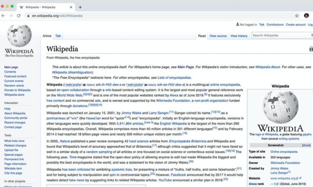Open a new tab with the plus button

[x=80, y=7]
